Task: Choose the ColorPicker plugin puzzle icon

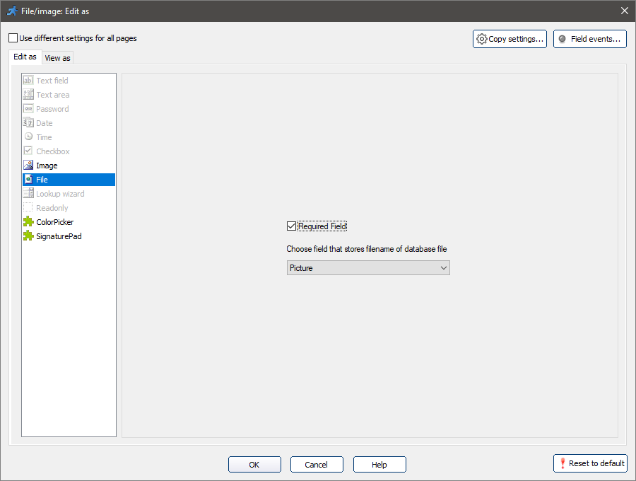Action: point(28,222)
